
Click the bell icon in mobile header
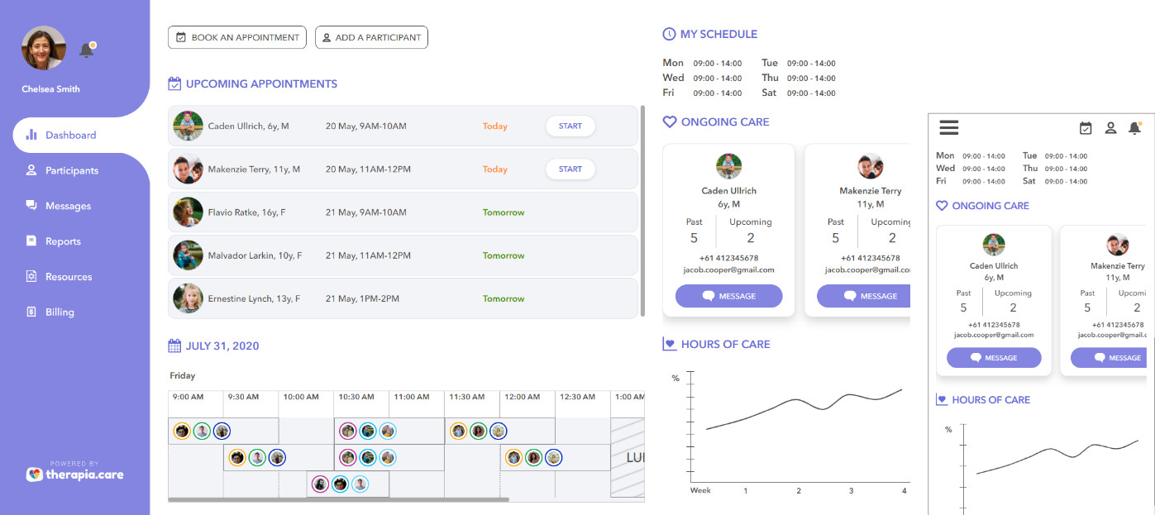(1134, 128)
